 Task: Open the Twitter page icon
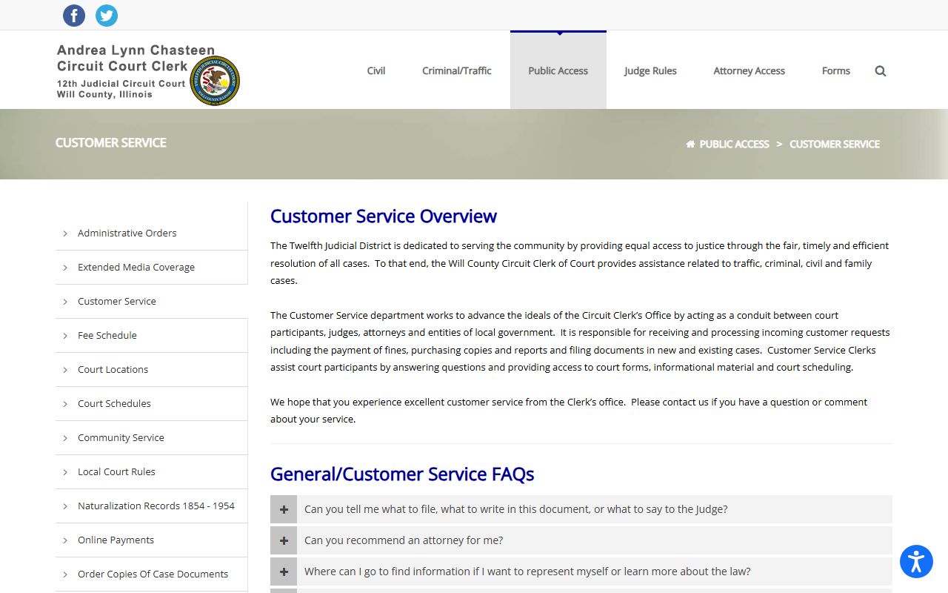(x=107, y=16)
